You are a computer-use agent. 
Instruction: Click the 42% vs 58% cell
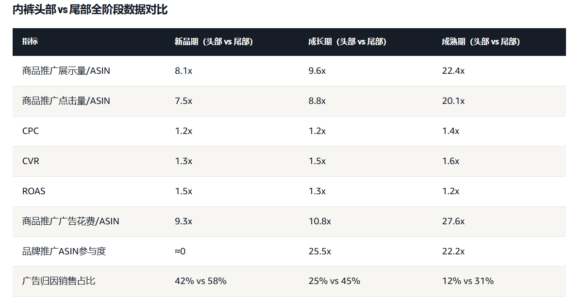tap(200, 281)
